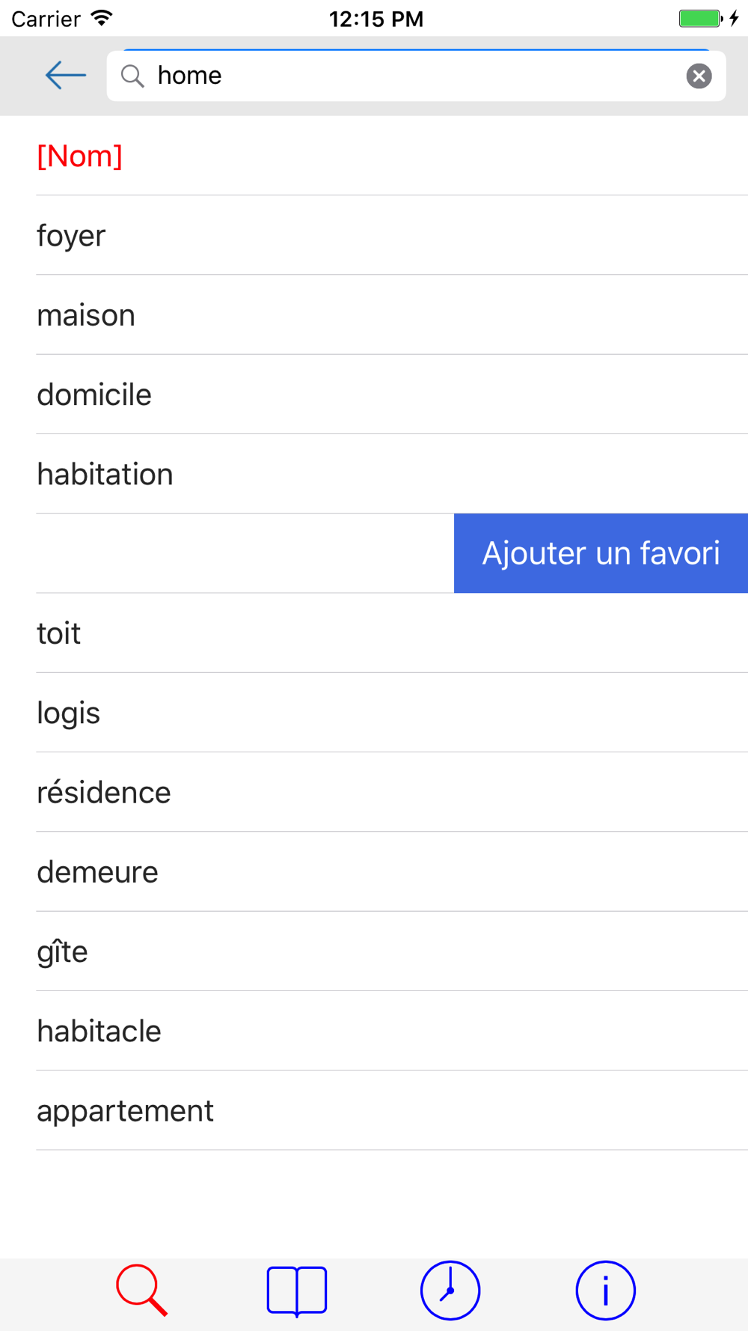Open the clock history tab icon
748x1331 pixels.
click(450, 1291)
